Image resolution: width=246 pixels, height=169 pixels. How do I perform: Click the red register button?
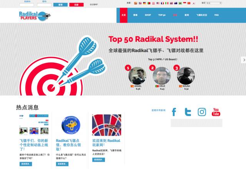tap(76, 5)
